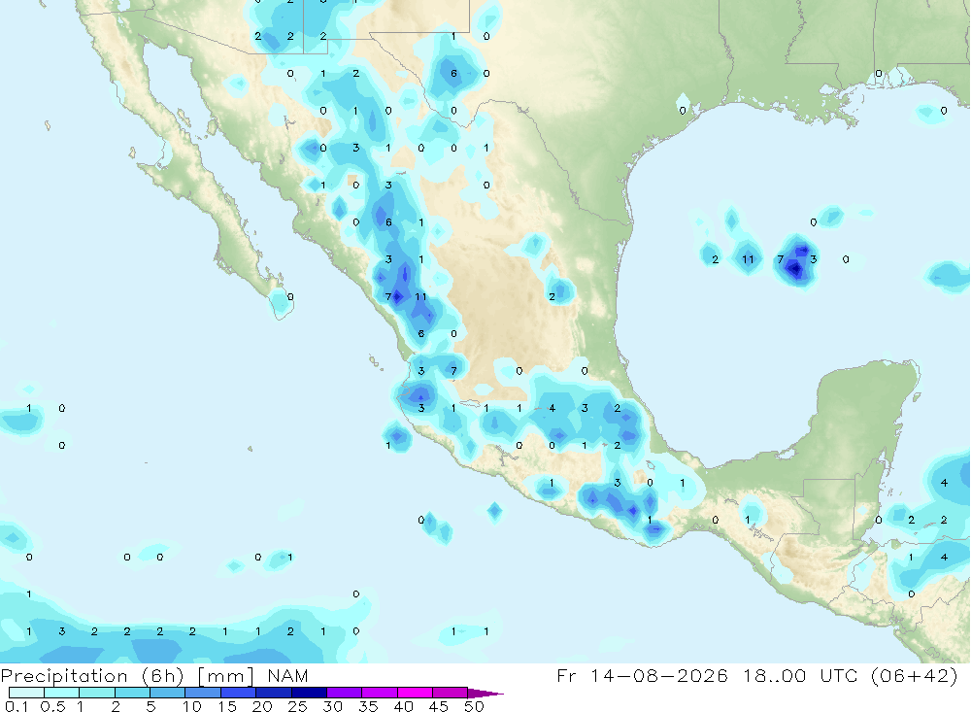Select the 30–35 mm purple legend swatch

tap(345, 693)
